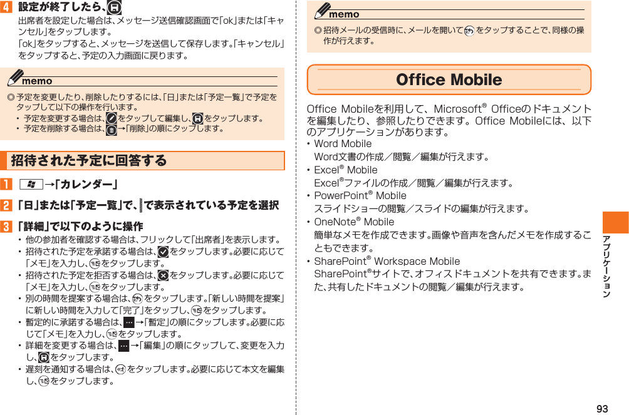
Task: Click the more (…) icon in 暫定的に承諾する場合は line
Action: tap(129, 322)
